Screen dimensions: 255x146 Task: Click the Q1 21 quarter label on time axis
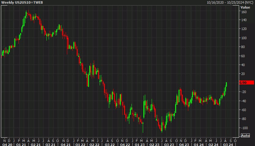pyautogui.click(x=21, y=144)
